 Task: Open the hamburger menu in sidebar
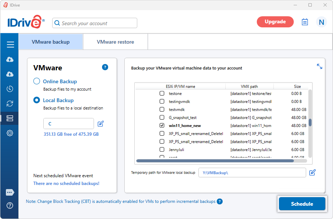(x=10, y=45)
